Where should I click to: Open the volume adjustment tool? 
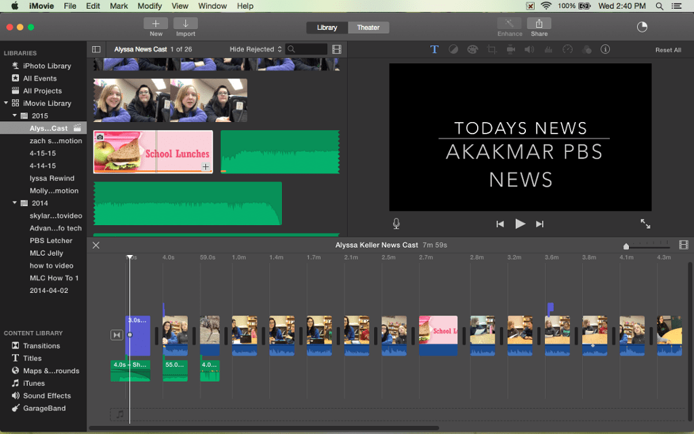click(529, 49)
